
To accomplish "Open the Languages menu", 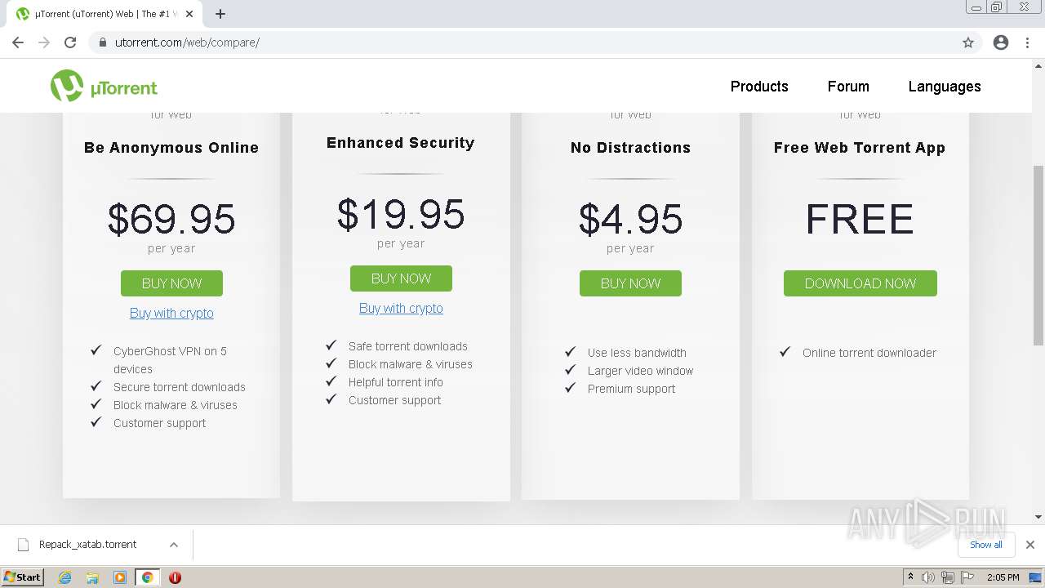I will point(945,87).
